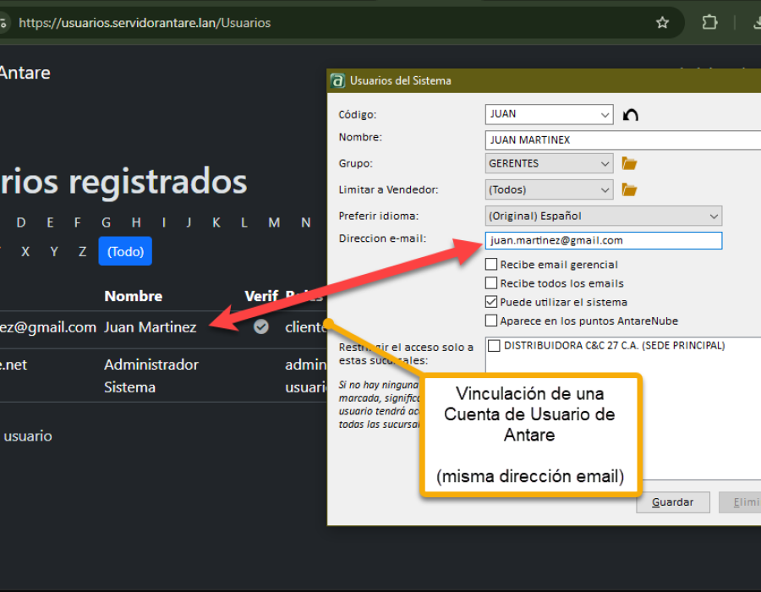Enable Recibe email gerencial checkbox
This screenshot has height=592, width=761.
pyautogui.click(x=491, y=264)
